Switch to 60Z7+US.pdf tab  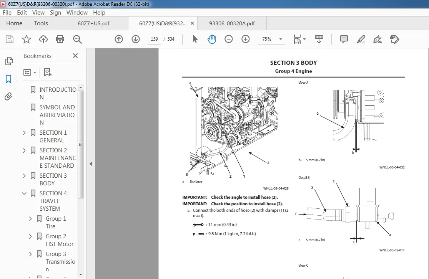93,23
